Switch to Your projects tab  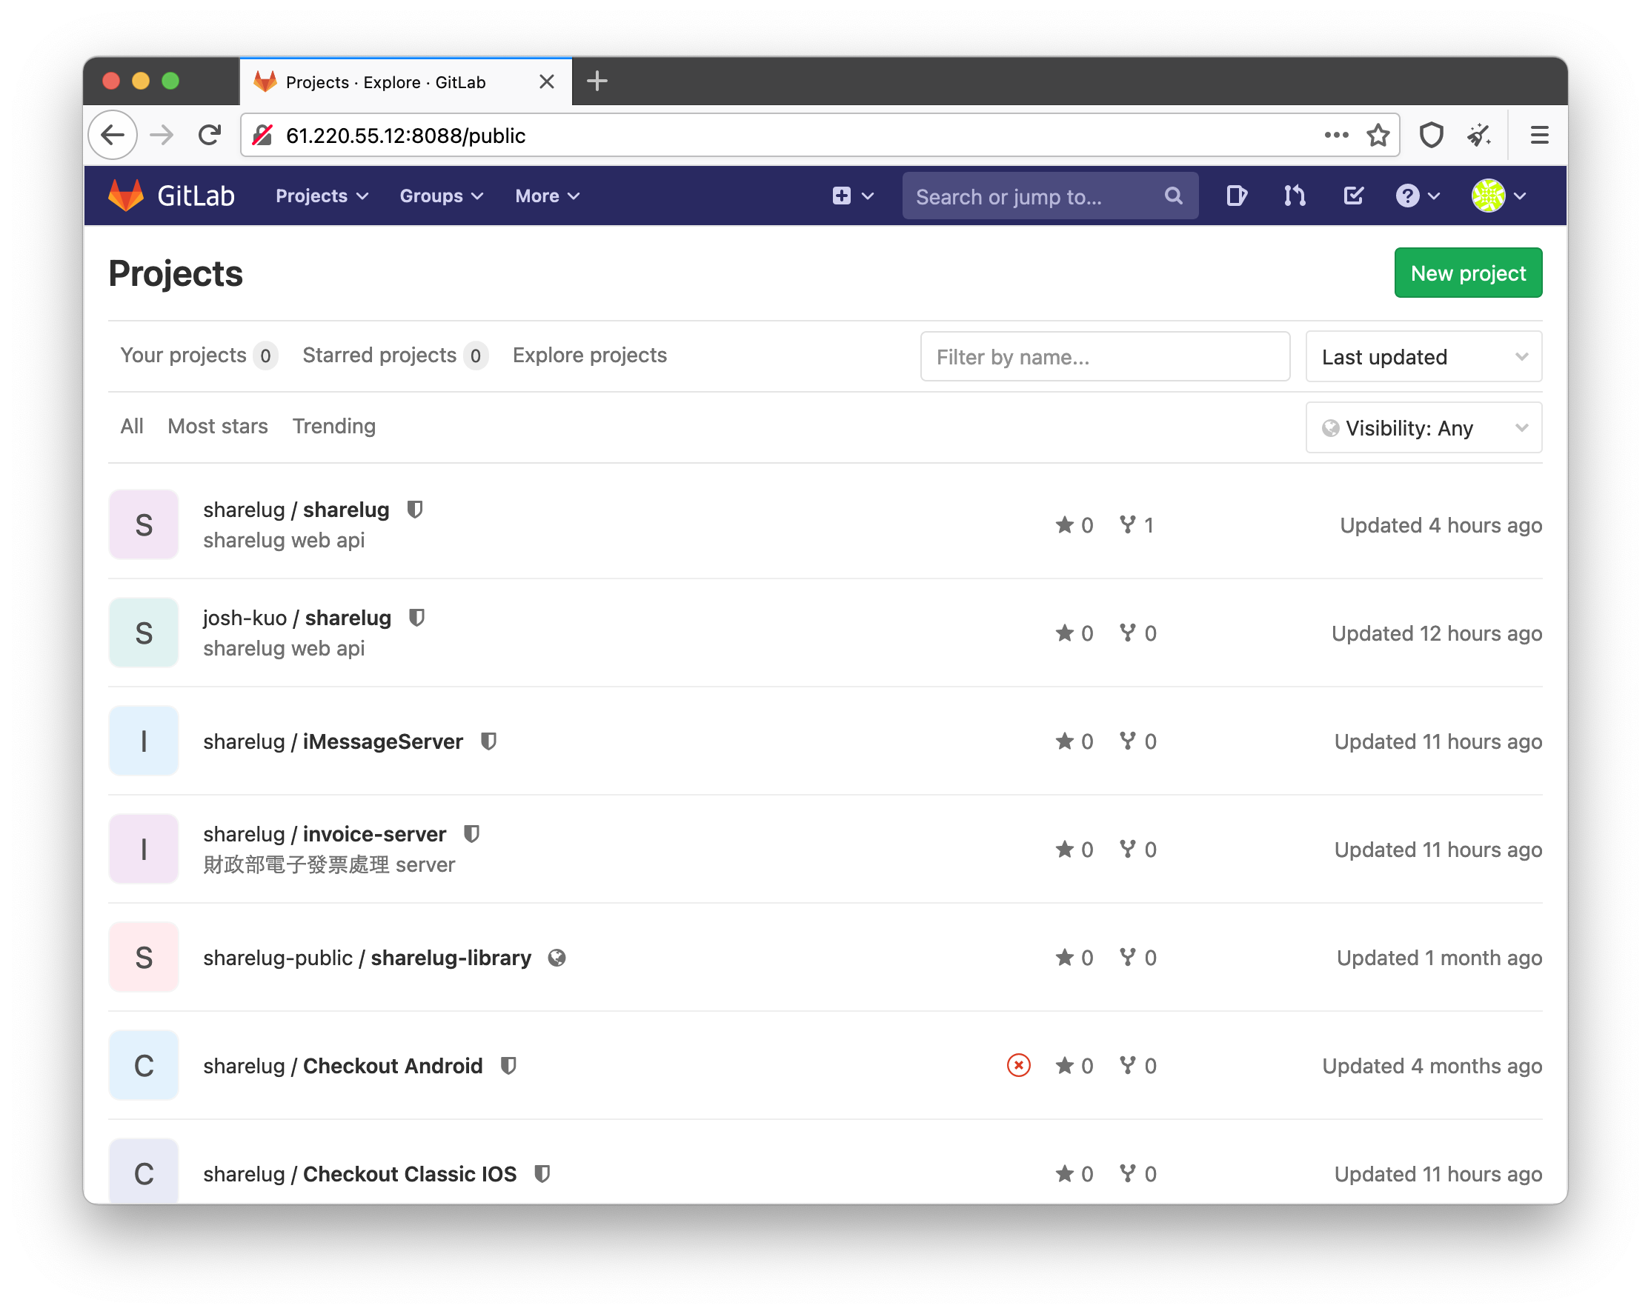point(198,355)
